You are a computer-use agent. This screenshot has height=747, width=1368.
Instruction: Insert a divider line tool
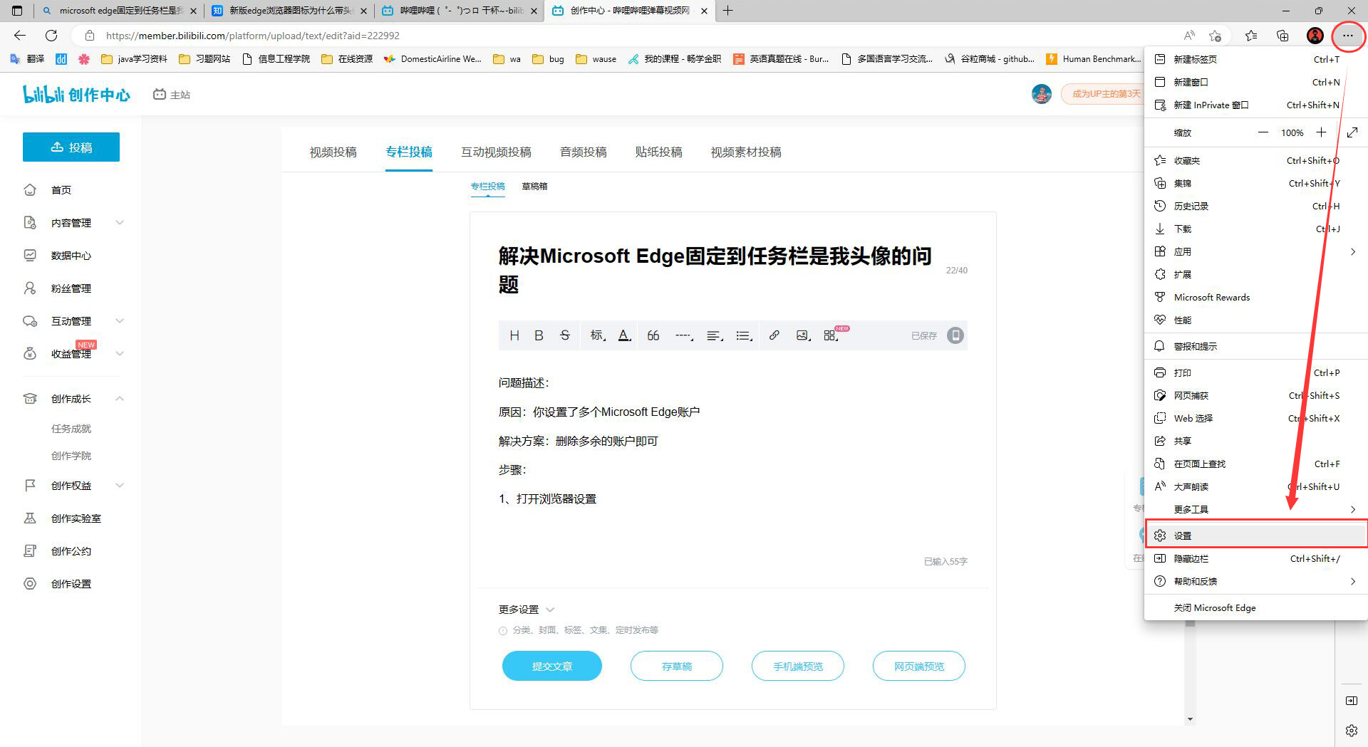point(684,335)
